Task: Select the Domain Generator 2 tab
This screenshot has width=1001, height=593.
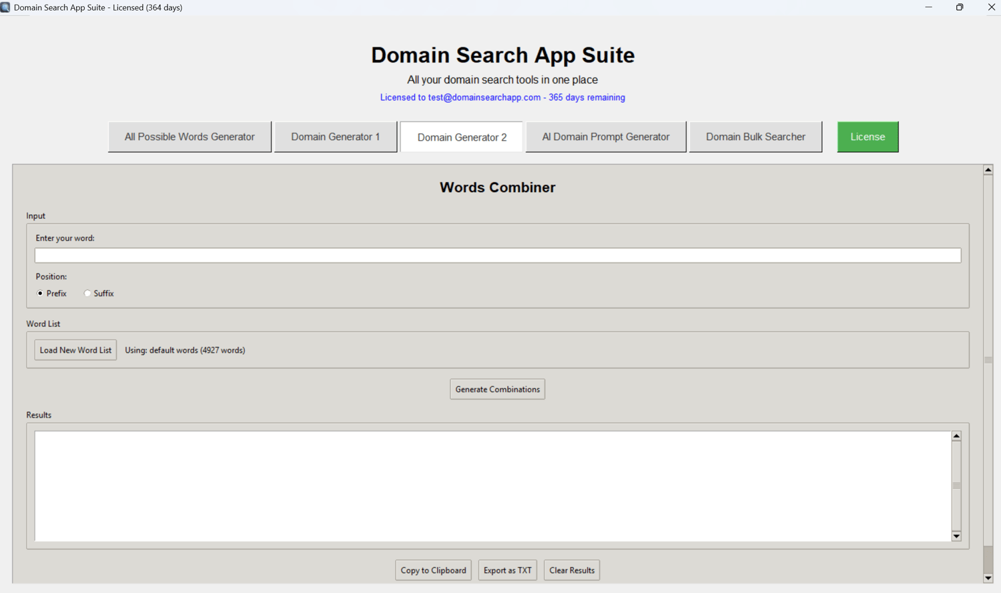Action: click(x=462, y=137)
